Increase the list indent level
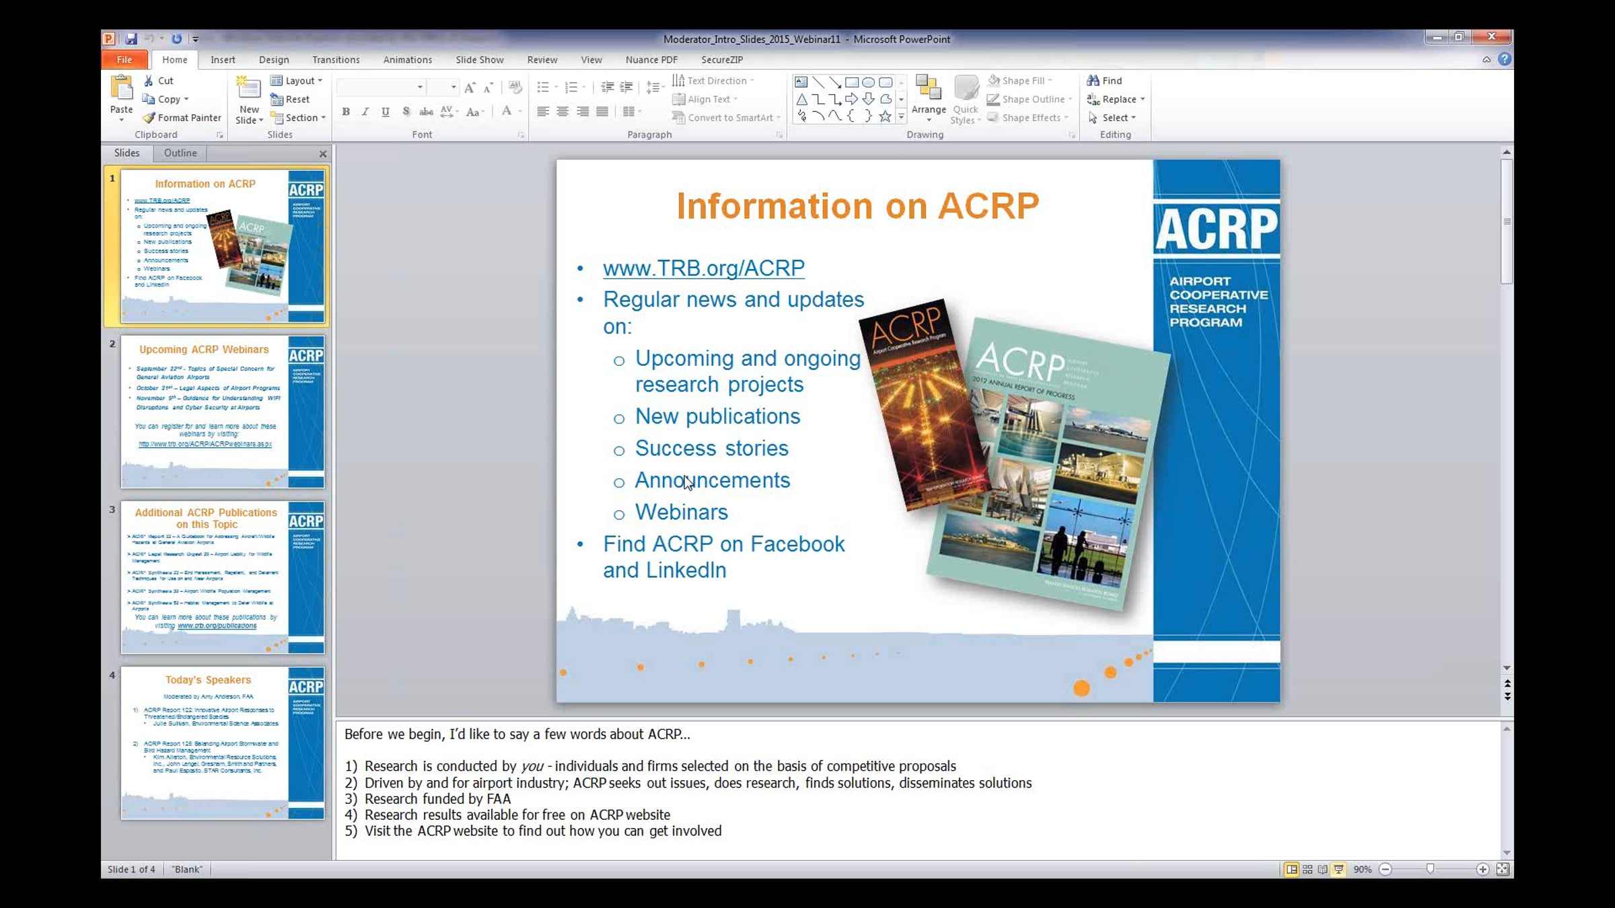 626,87
